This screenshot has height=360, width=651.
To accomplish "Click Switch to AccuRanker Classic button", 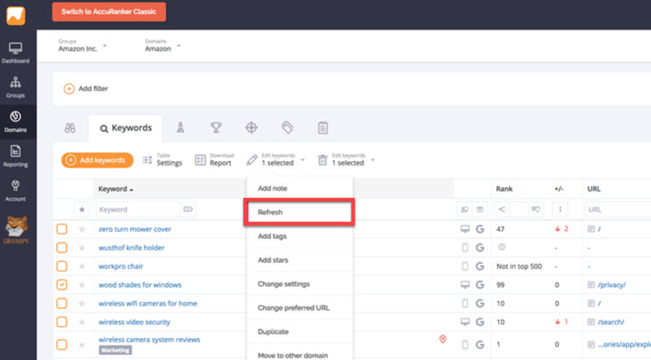I will [109, 11].
